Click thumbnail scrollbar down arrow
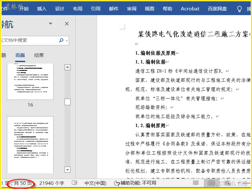 [x=67, y=170]
